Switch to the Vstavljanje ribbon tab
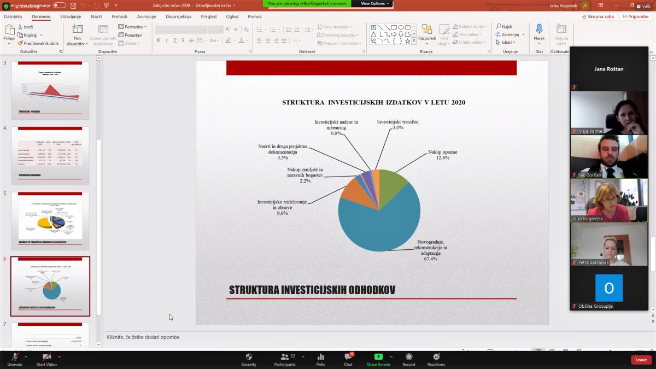This screenshot has height=369, width=656. click(x=71, y=16)
